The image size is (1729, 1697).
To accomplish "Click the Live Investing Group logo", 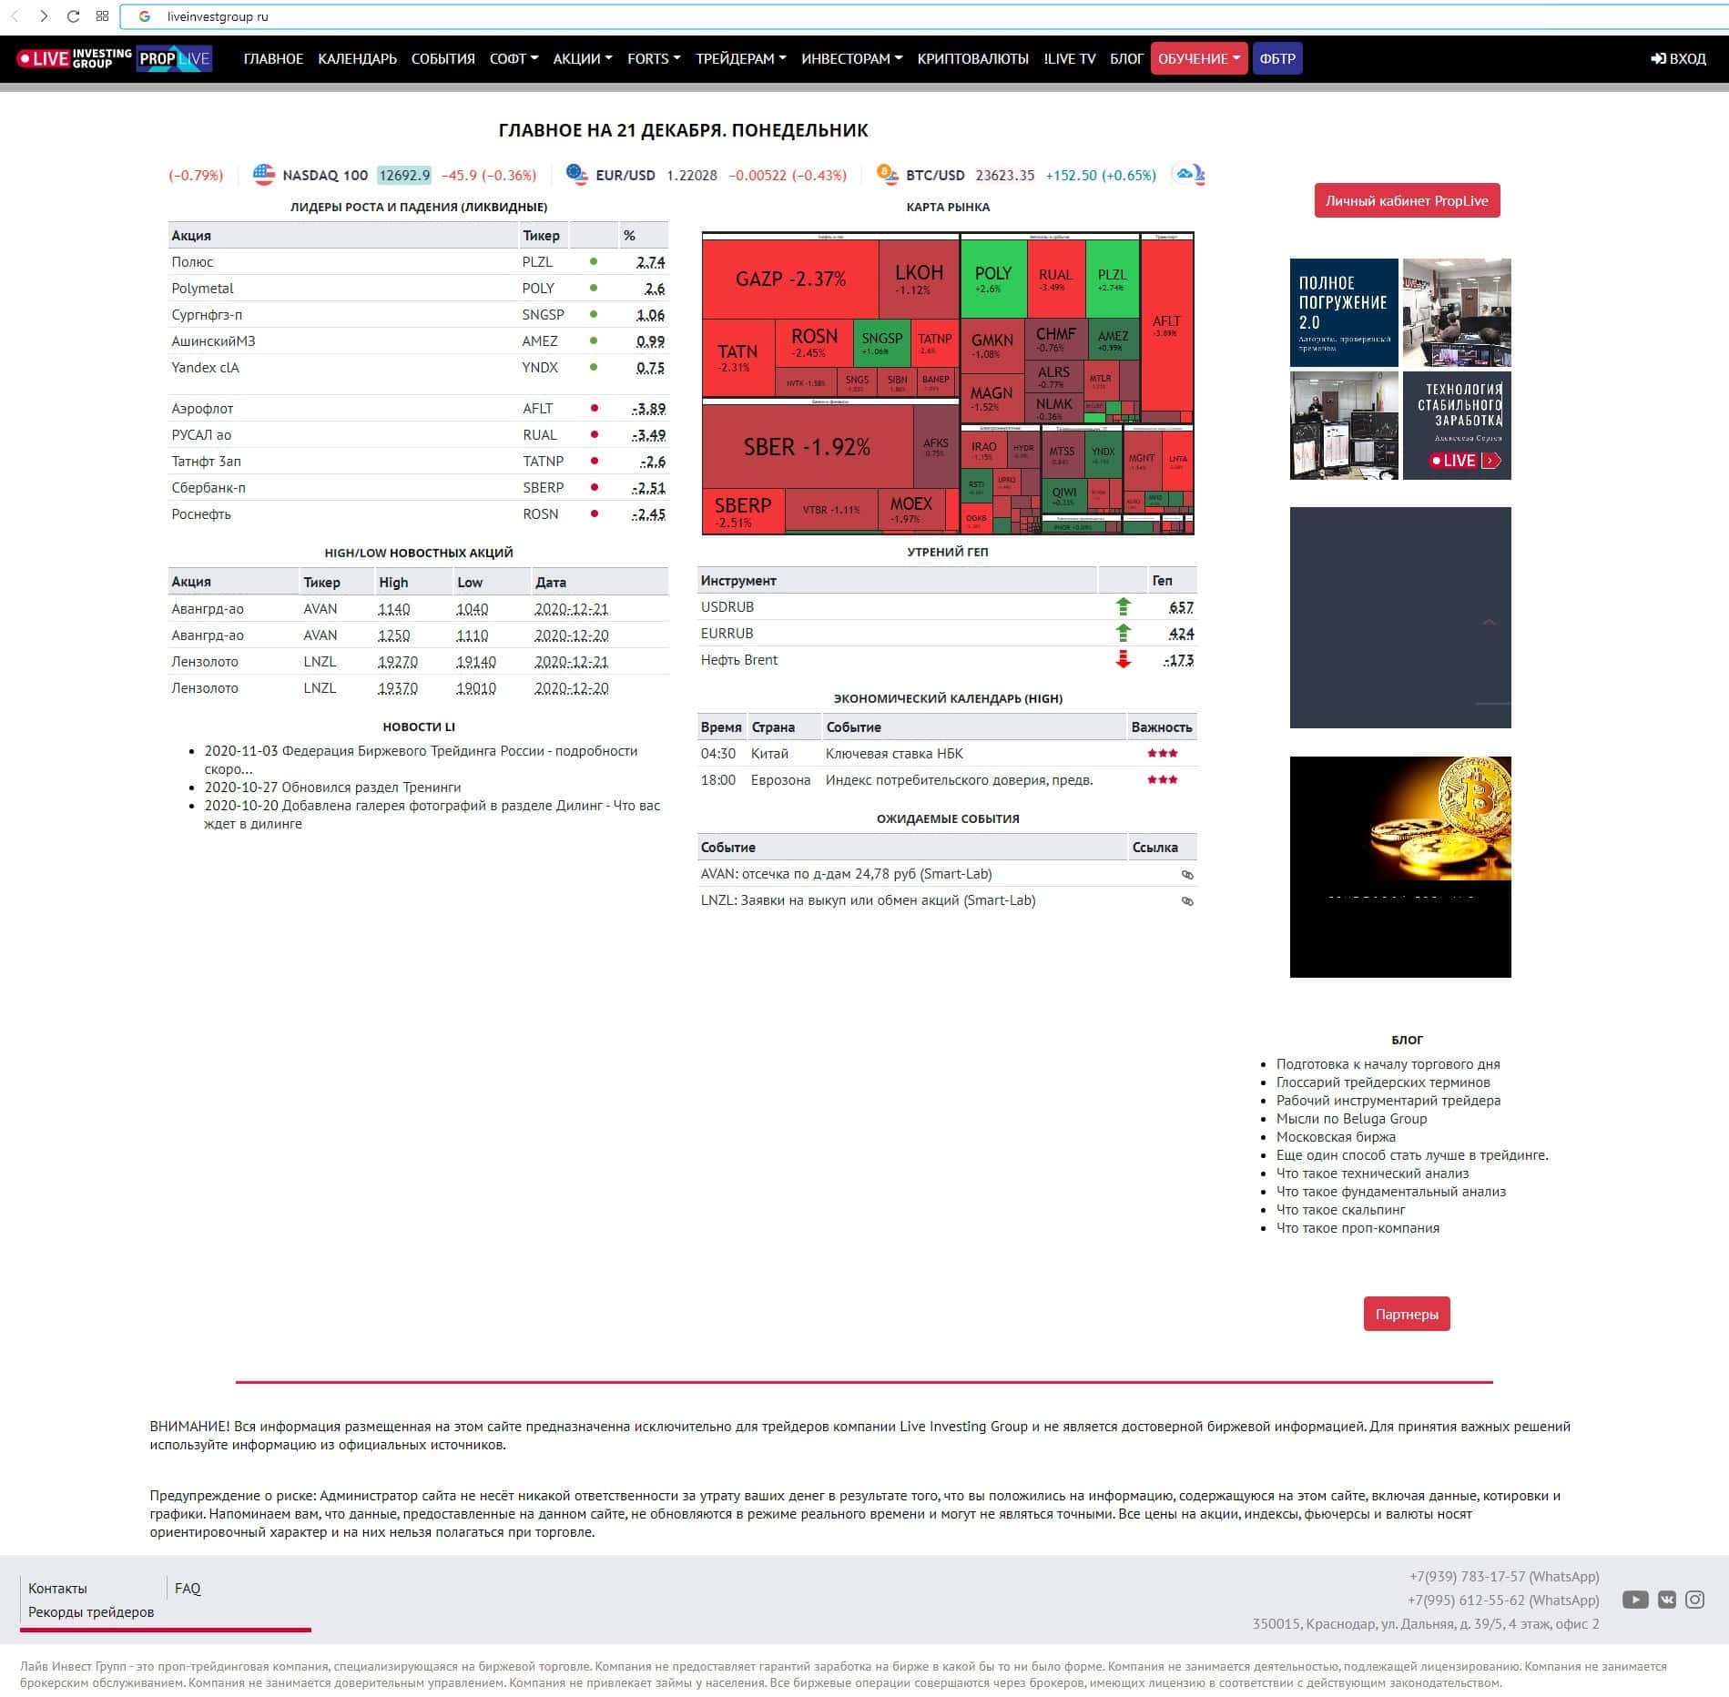I will pyautogui.click(x=74, y=58).
